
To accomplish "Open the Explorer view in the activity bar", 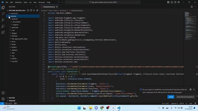I will (x=3, y=7).
